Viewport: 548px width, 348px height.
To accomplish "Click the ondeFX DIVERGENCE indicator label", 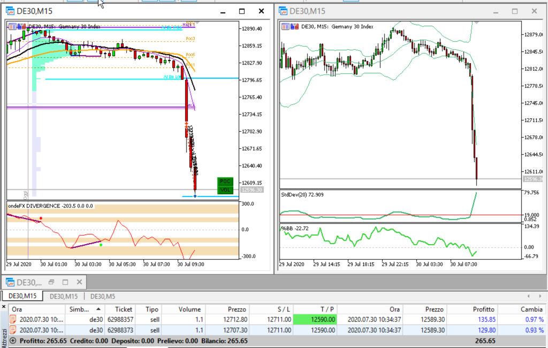I will coord(50,206).
